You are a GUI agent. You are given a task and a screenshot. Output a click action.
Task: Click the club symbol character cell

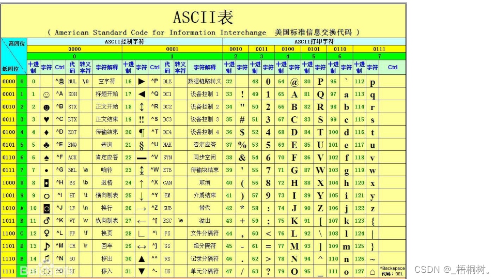[x=46, y=145]
